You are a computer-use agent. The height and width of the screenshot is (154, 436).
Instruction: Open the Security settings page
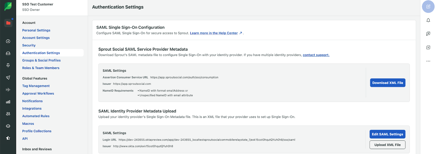(29, 46)
